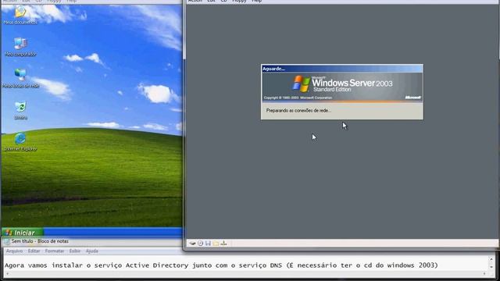Open Help menu of the Server 2003 VM window
This screenshot has height=281, width=500.
coord(257,1)
